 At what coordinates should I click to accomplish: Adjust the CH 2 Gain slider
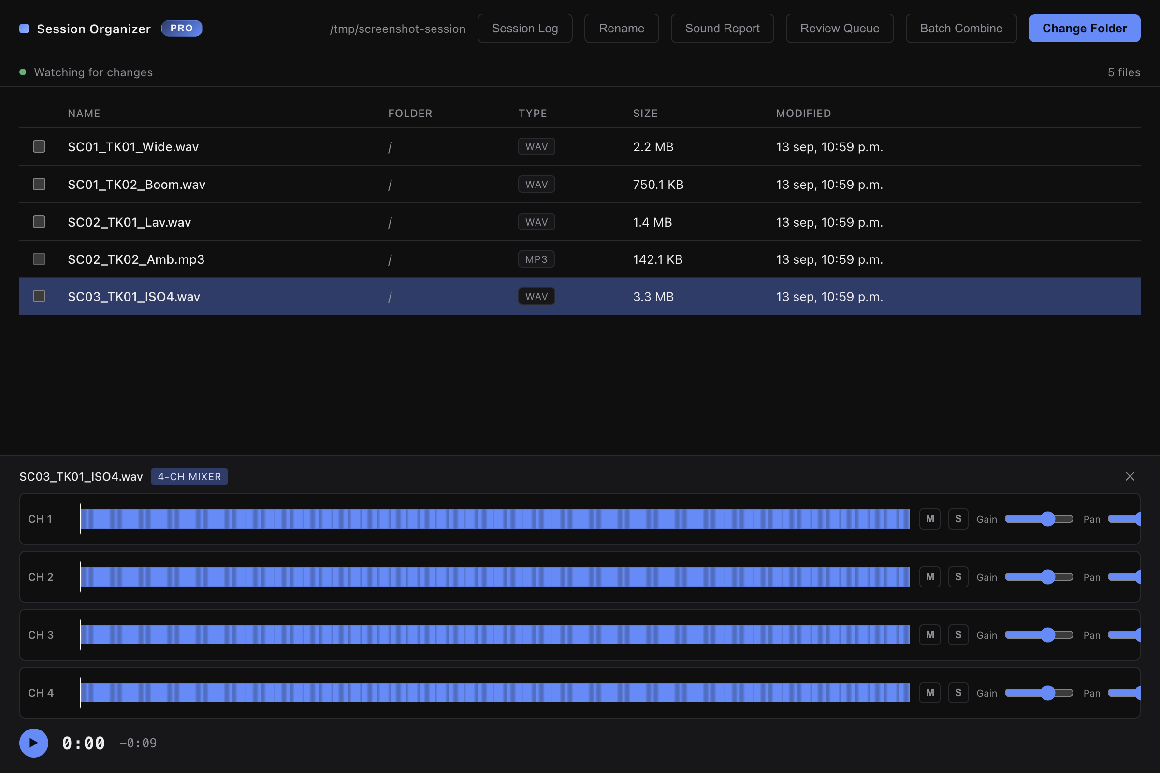1039,577
